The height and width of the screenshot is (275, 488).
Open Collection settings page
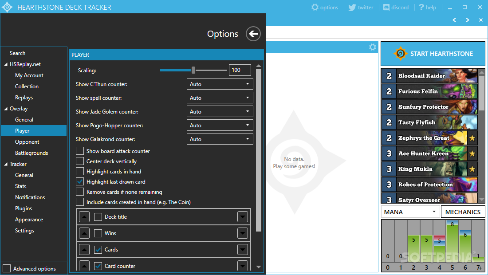pyautogui.click(x=27, y=86)
